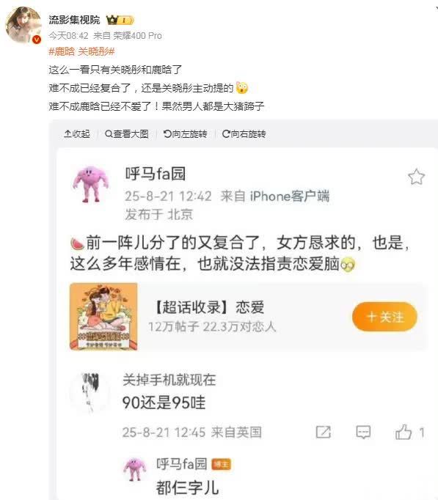Image resolution: width=438 pixels, height=500 pixels.
Task: Follow the 恋爱 super topic with +关注
Action: coord(384,317)
